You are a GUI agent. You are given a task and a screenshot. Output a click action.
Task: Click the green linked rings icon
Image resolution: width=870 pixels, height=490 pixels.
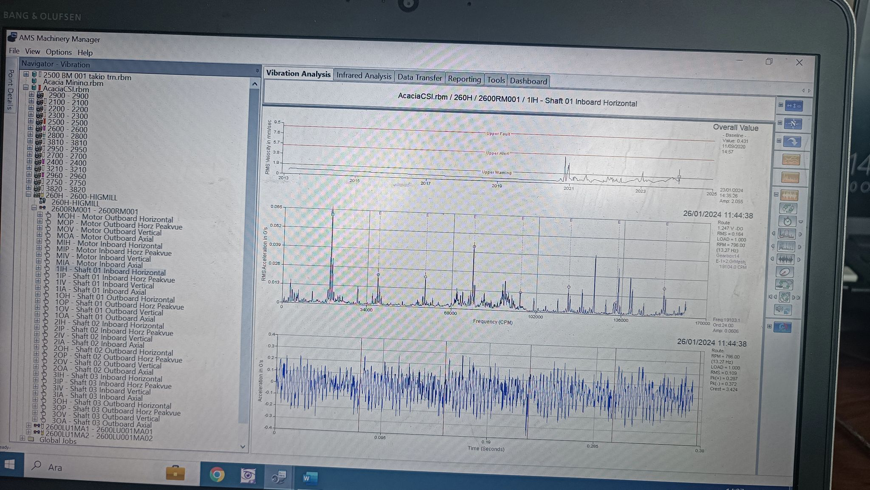pos(784,297)
